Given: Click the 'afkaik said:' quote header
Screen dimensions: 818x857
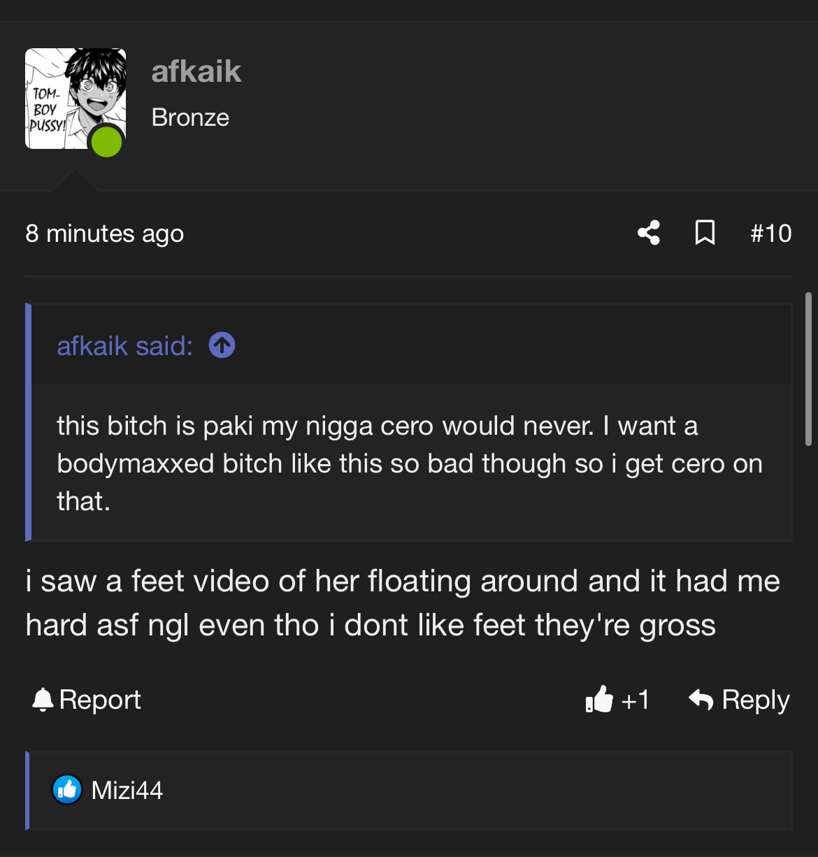Looking at the screenshot, I should 124,345.
